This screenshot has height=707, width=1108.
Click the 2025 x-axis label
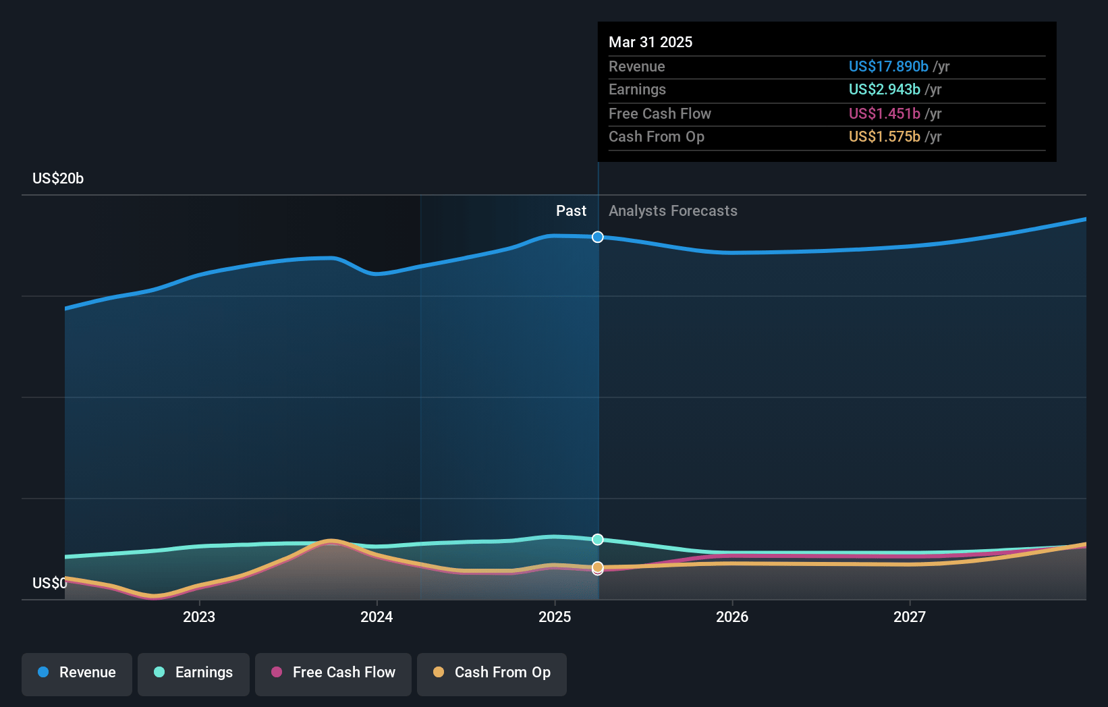coord(555,617)
